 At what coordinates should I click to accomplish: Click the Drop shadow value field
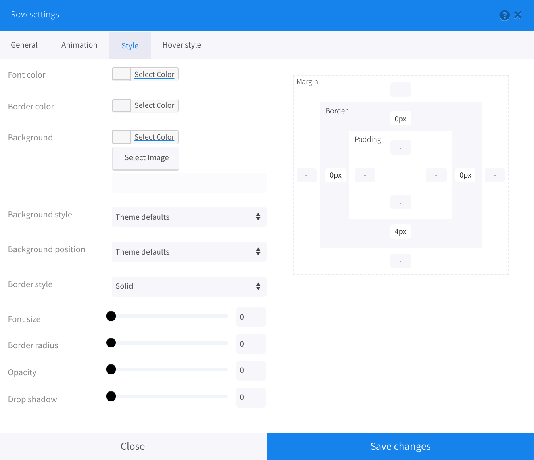coord(251,397)
